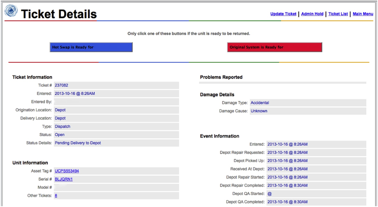
Task: Click the Delivery Location value Depot
Action: [x=60, y=118]
